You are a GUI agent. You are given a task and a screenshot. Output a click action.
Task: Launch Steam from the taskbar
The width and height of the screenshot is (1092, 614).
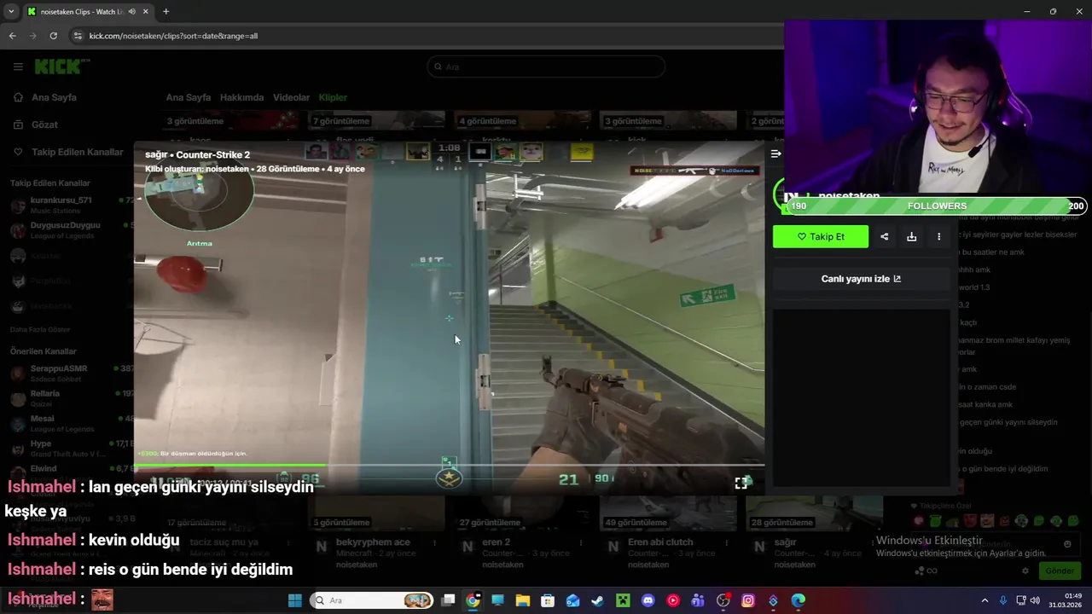597,600
